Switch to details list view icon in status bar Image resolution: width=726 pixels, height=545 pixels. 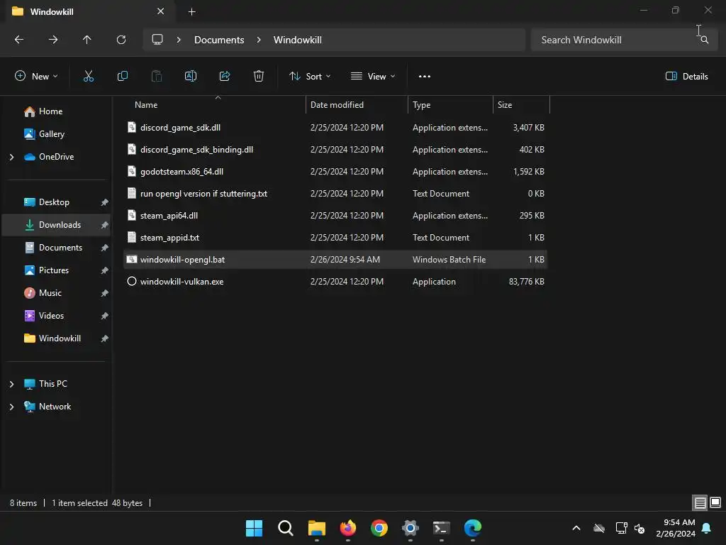tap(700, 503)
